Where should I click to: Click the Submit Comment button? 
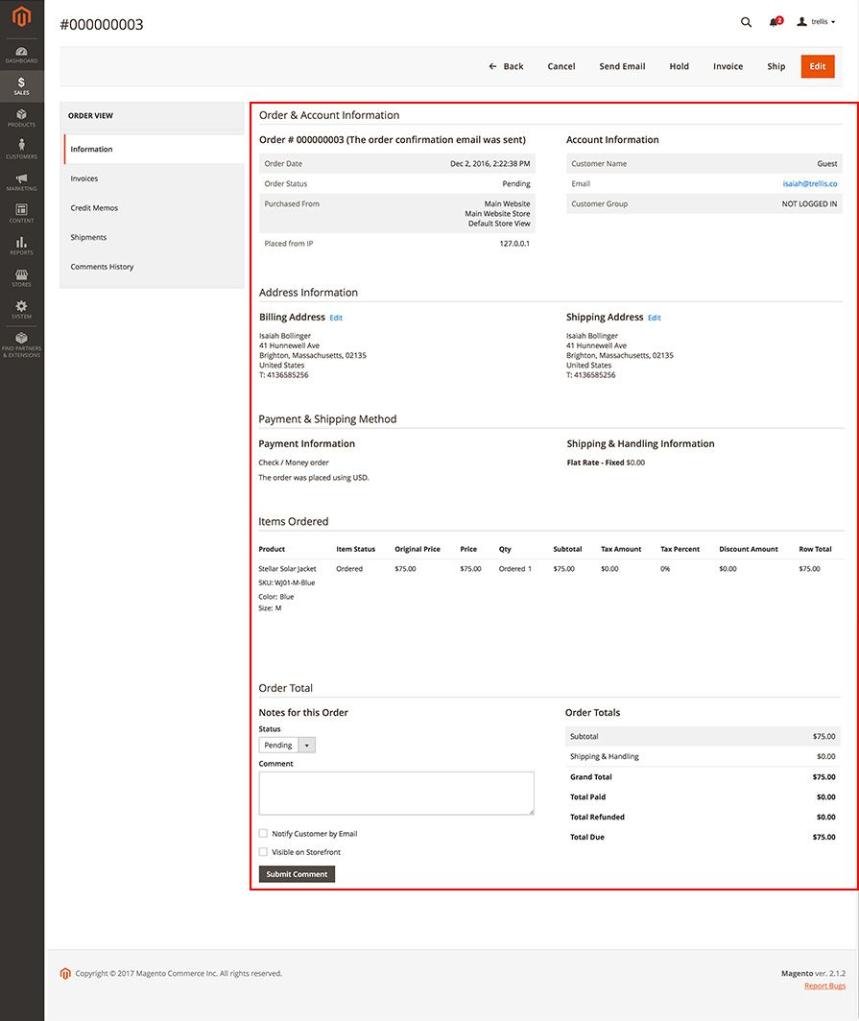coord(296,874)
